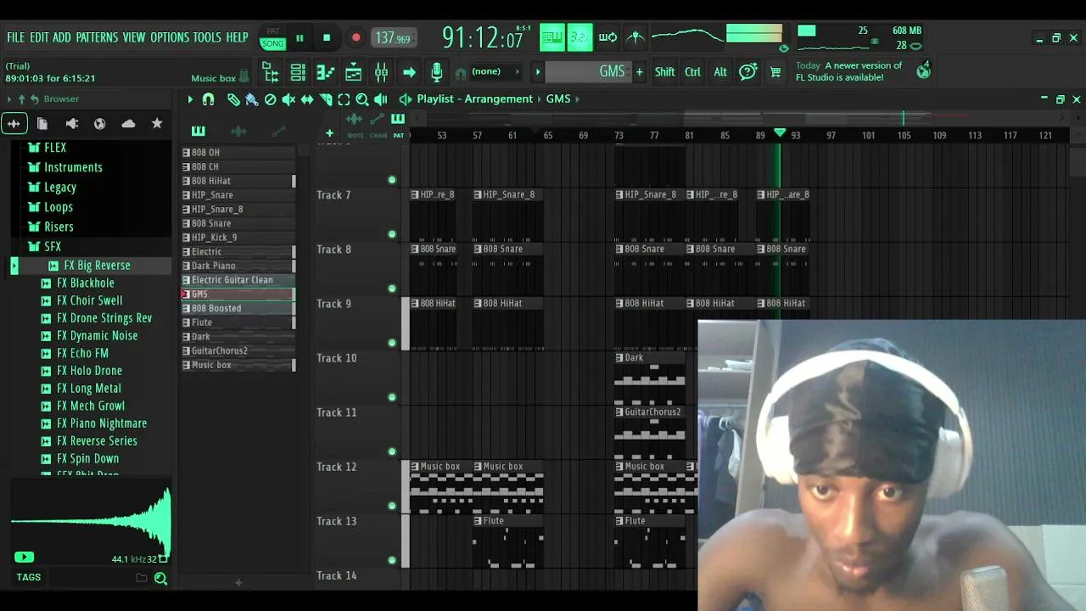The width and height of the screenshot is (1086, 611).
Task: Select the zoom tool in playlist
Action: coord(362,99)
